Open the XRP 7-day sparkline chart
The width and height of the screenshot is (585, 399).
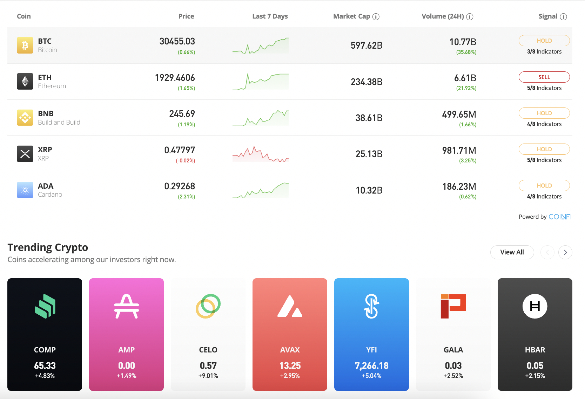(x=260, y=154)
